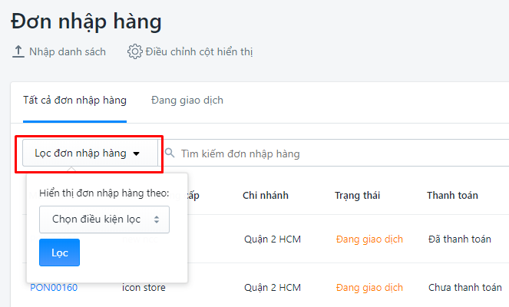Open the order PON00160 link
Image resolution: width=509 pixels, height=307 pixels.
54,288
